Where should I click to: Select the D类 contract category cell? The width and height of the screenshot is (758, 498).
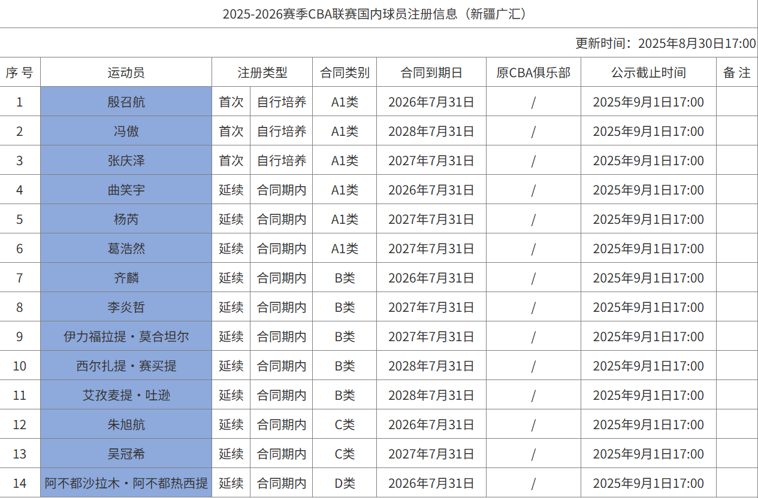345,483
